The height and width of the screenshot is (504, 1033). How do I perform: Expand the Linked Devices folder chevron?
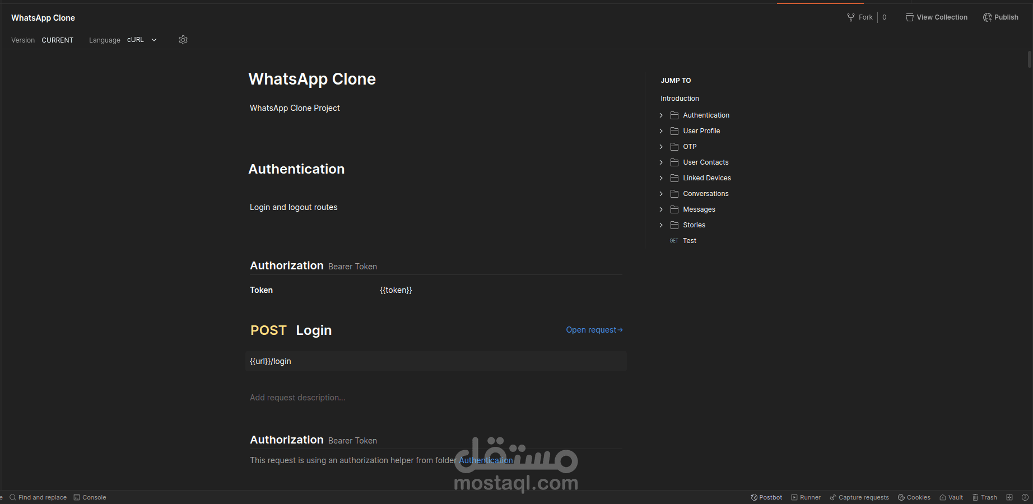[x=661, y=178]
